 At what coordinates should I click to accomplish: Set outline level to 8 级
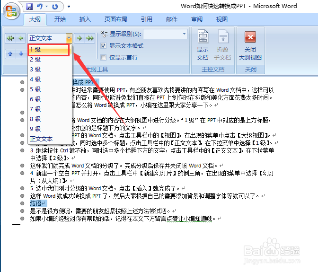pyautogui.click(x=50, y=119)
